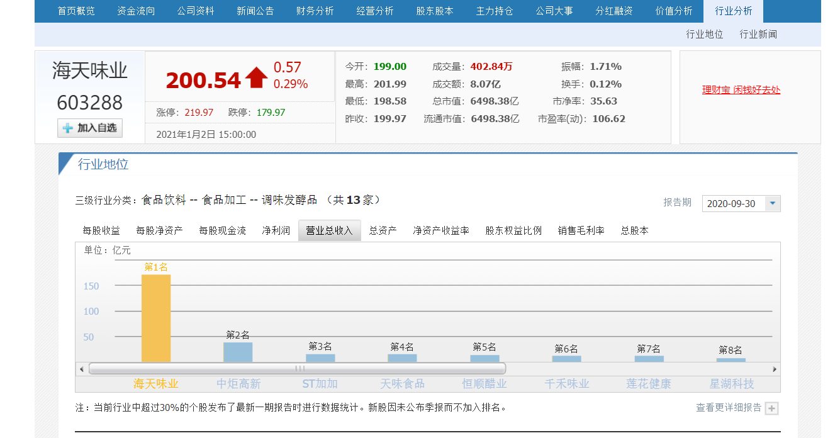Image resolution: width=840 pixels, height=438 pixels.
Task: Select the 行业分析 nav tab
Action: tap(734, 11)
